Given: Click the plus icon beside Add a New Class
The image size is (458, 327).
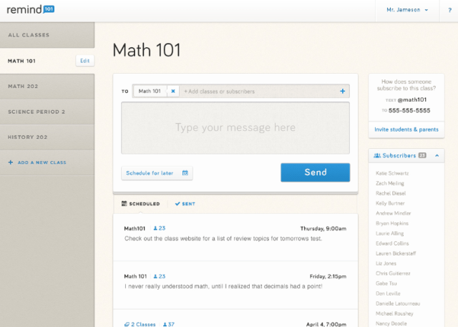Looking at the screenshot, I should (x=11, y=162).
